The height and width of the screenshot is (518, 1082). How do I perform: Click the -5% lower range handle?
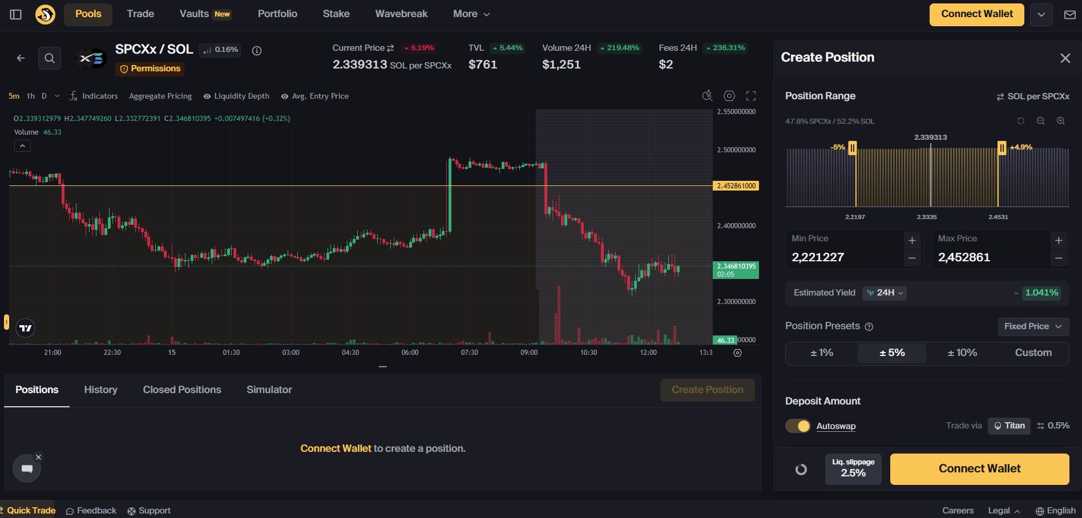pos(852,148)
